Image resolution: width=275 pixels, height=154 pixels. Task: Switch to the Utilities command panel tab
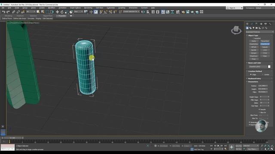point(270,24)
